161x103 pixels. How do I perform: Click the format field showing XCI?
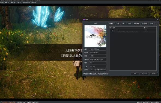tap(98, 63)
